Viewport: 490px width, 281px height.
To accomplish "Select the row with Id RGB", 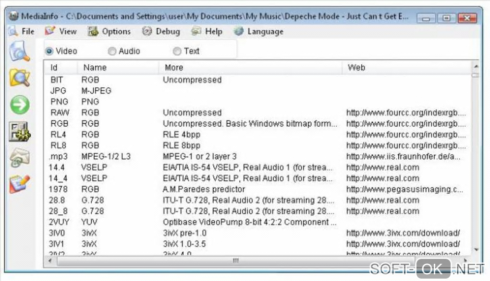I will pos(257,124).
